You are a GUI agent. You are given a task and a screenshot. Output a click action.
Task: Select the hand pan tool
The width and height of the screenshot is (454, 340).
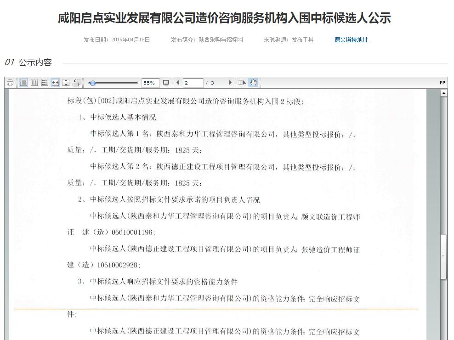pos(253,83)
